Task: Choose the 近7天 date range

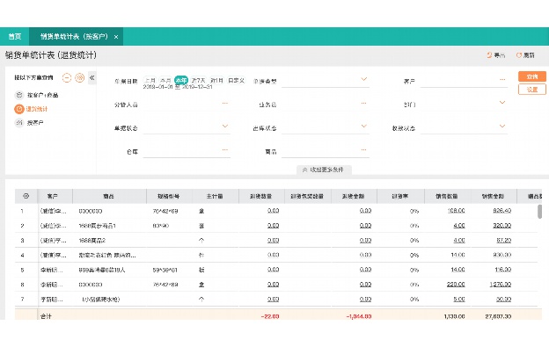Action: click(x=198, y=80)
